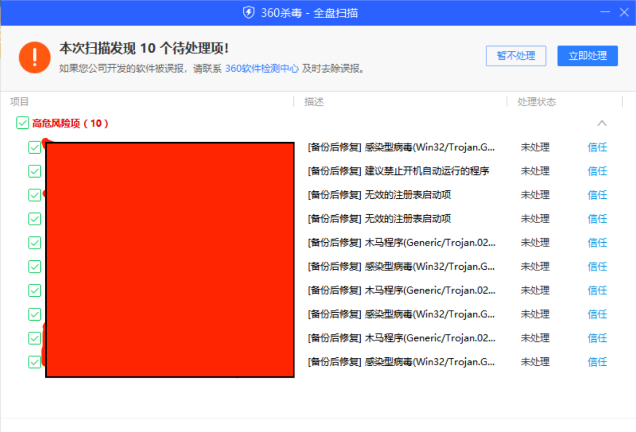Click the title text 360杀毒 - 全盘扫描

tap(309, 13)
